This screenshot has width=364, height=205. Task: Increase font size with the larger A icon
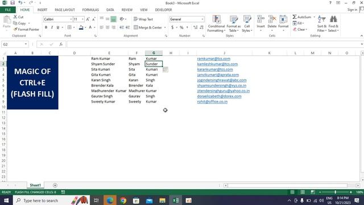(88, 19)
